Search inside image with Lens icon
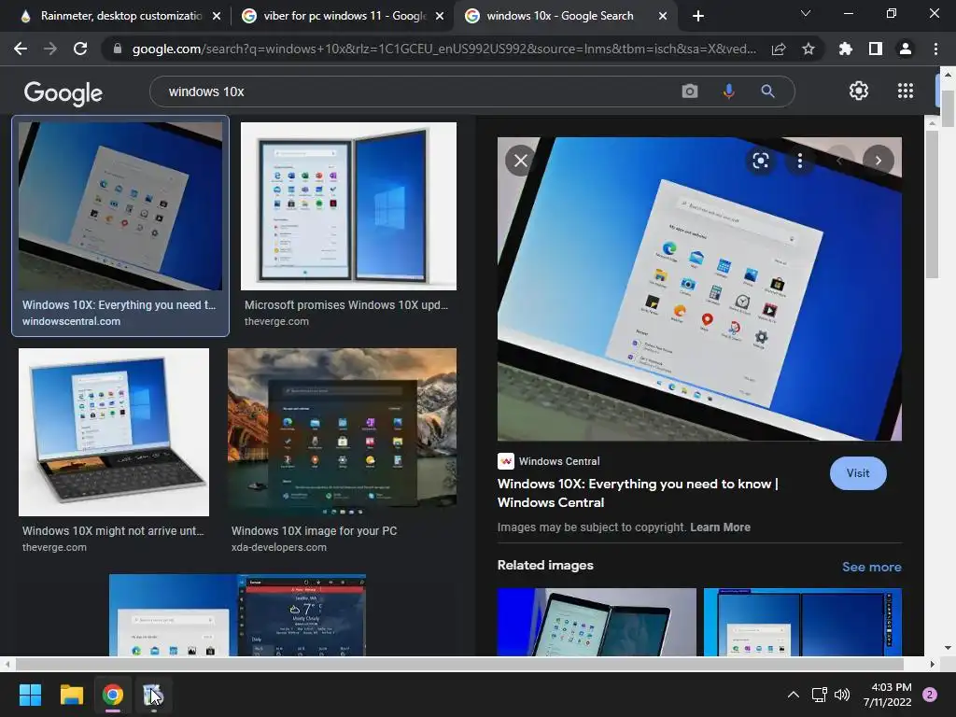This screenshot has width=956, height=717. pyautogui.click(x=760, y=161)
